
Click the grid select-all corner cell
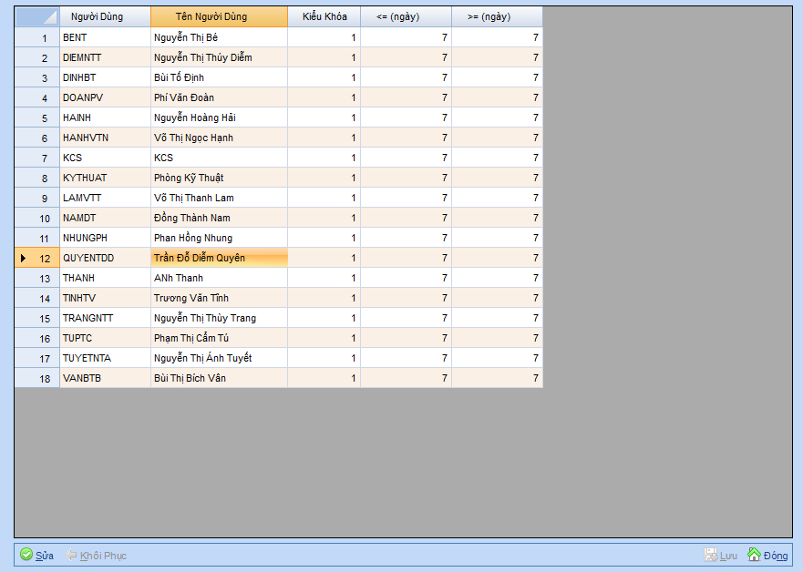coord(36,16)
